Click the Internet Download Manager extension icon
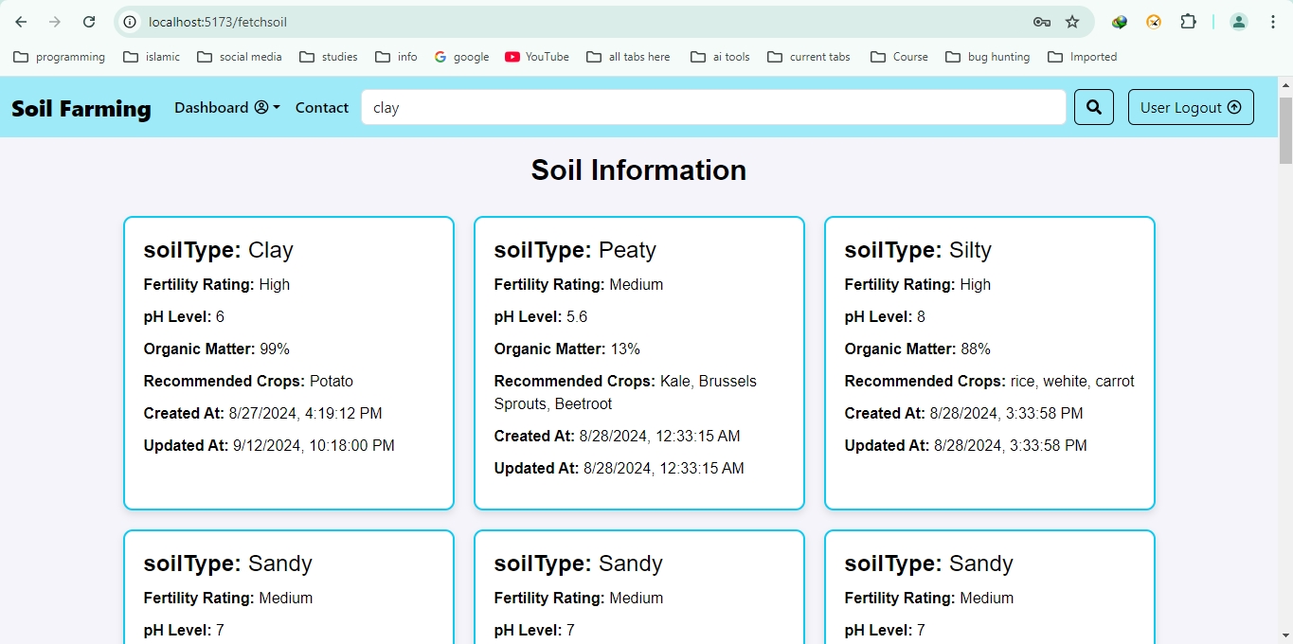 tap(1119, 21)
